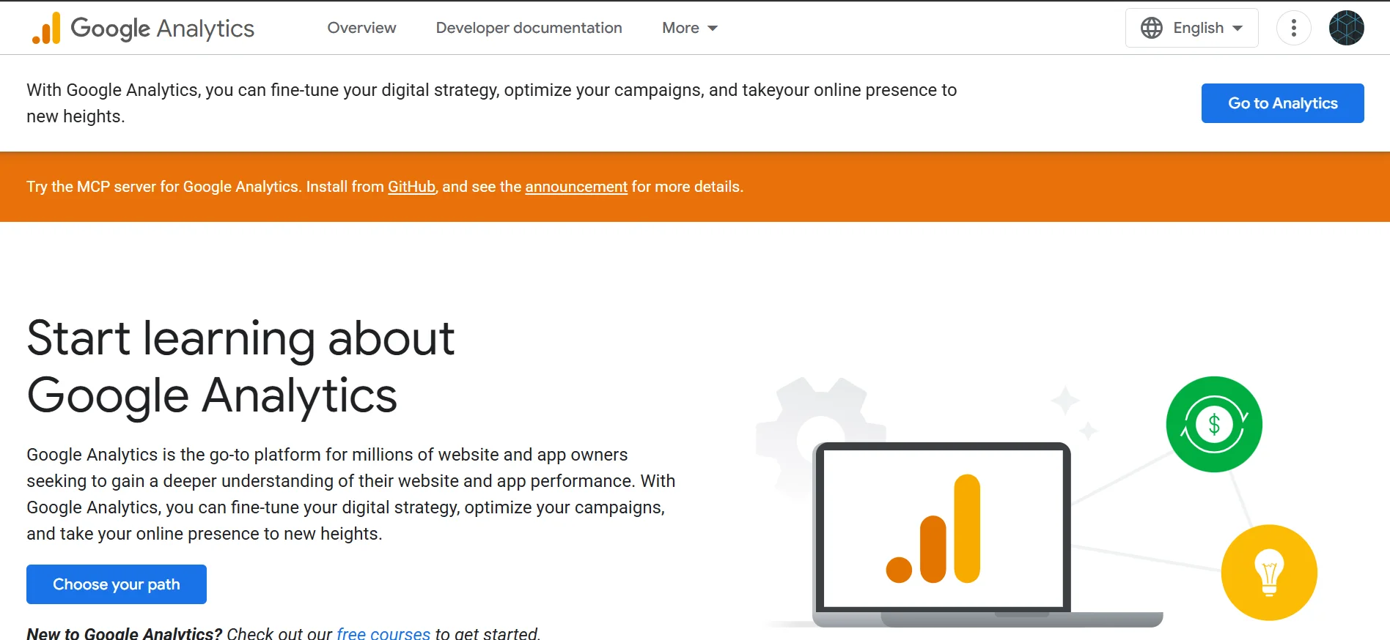Follow the GitHub link in the banner

pyautogui.click(x=411, y=187)
